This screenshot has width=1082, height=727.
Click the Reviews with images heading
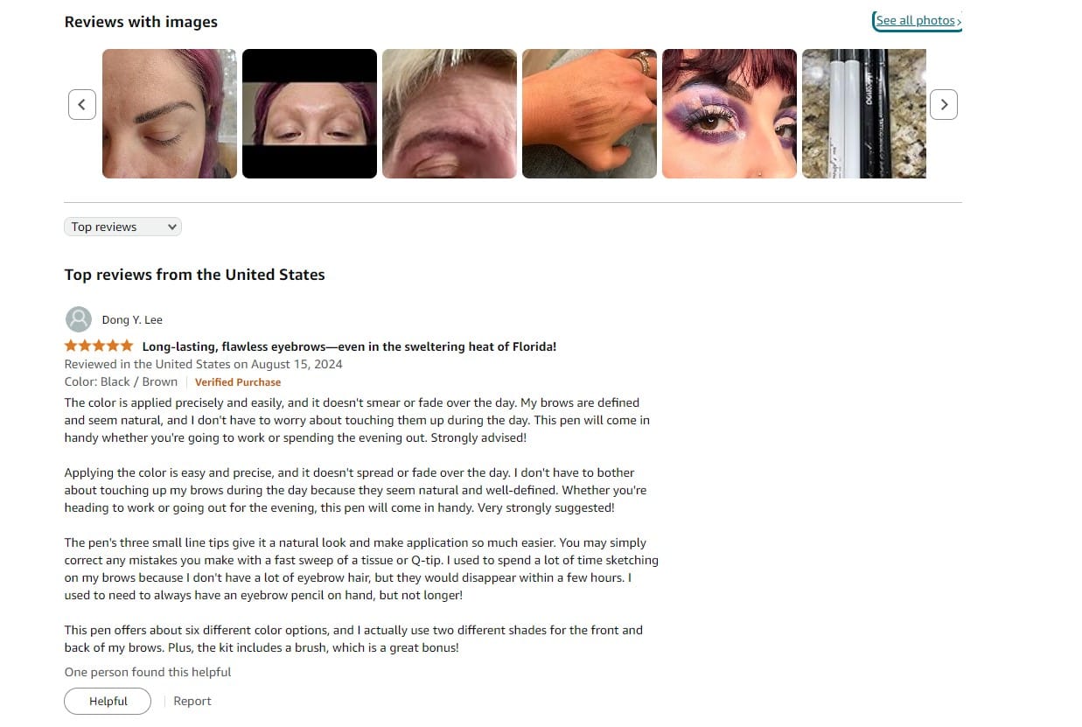141,22
